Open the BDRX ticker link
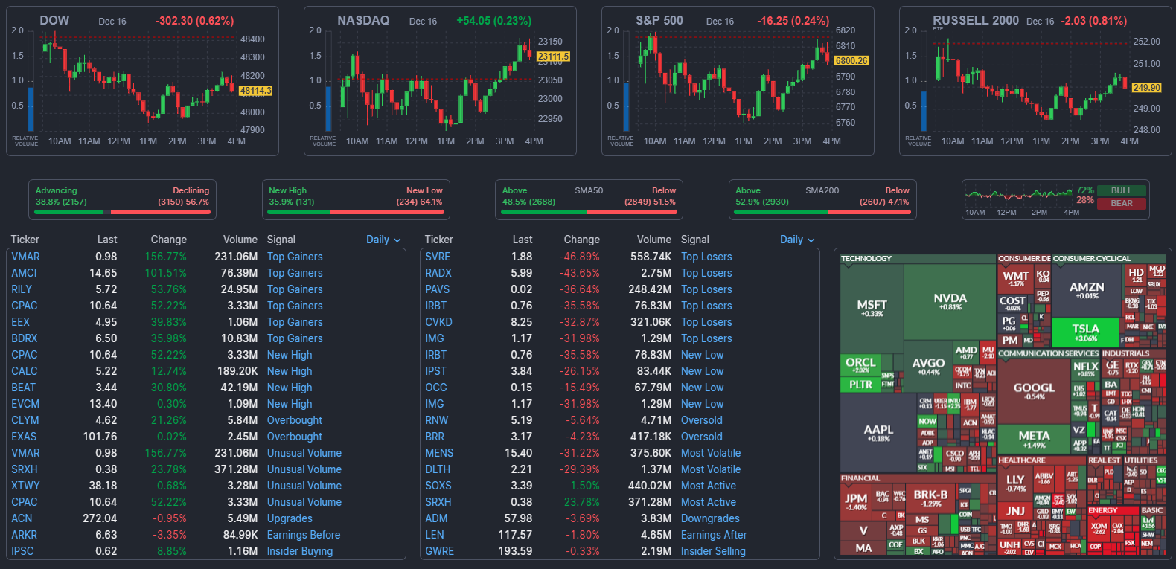The width and height of the screenshot is (1176, 569). click(25, 338)
